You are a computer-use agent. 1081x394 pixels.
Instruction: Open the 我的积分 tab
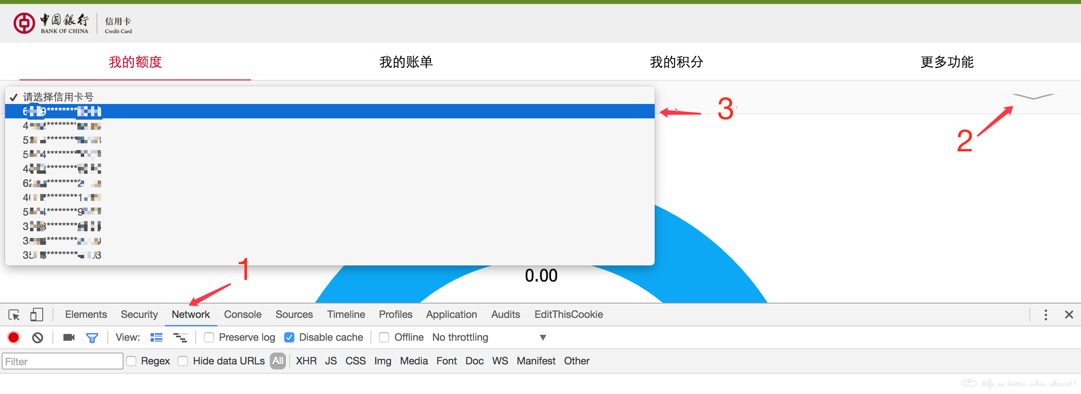pyautogui.click(x=677, y=62)
